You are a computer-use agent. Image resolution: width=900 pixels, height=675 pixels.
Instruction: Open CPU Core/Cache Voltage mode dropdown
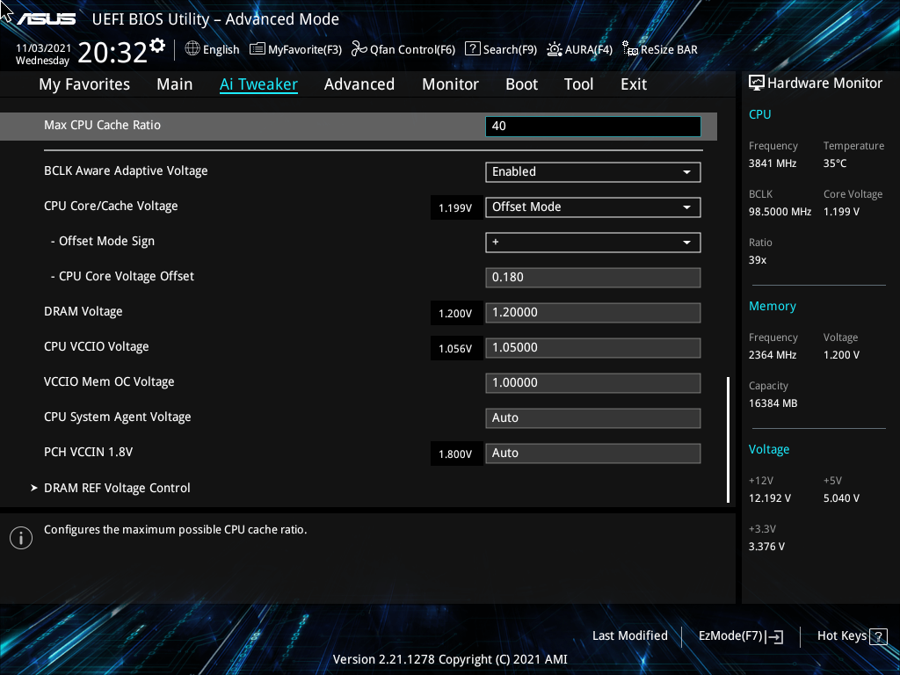point(593,207)
